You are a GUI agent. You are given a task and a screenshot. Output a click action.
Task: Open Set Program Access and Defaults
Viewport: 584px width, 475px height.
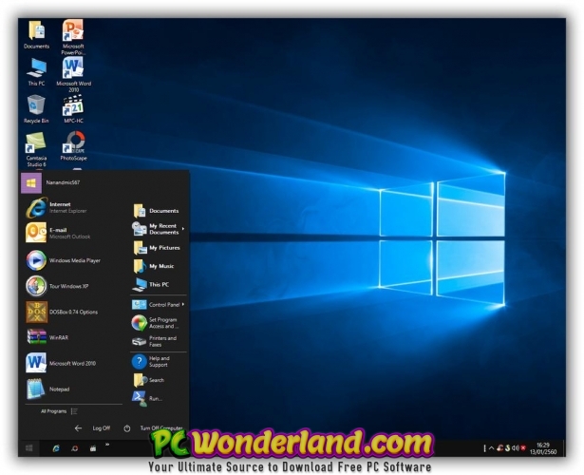[155, 323]
